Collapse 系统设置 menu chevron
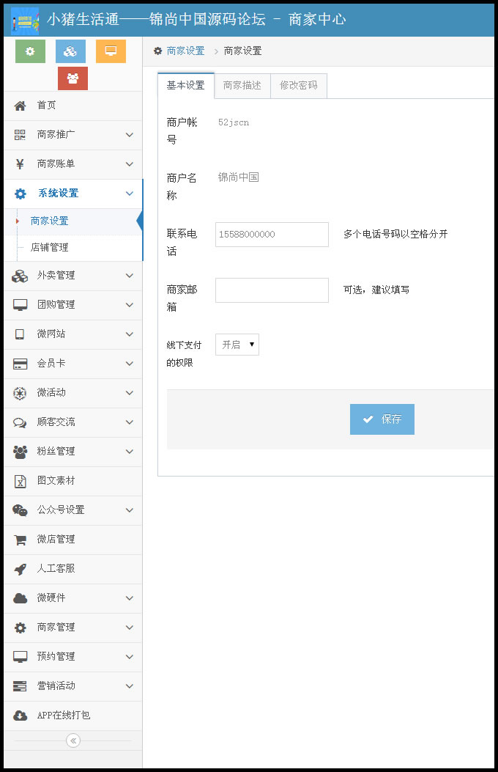Viewport: 498px width, 772px height. coord(130,194)
